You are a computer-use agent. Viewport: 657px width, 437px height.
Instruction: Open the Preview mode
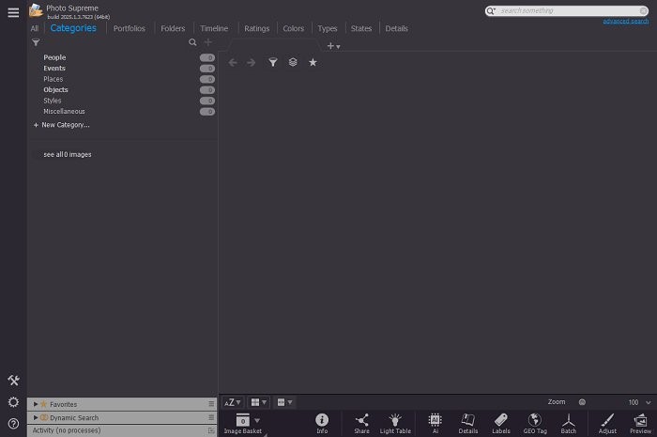[641, 424]
